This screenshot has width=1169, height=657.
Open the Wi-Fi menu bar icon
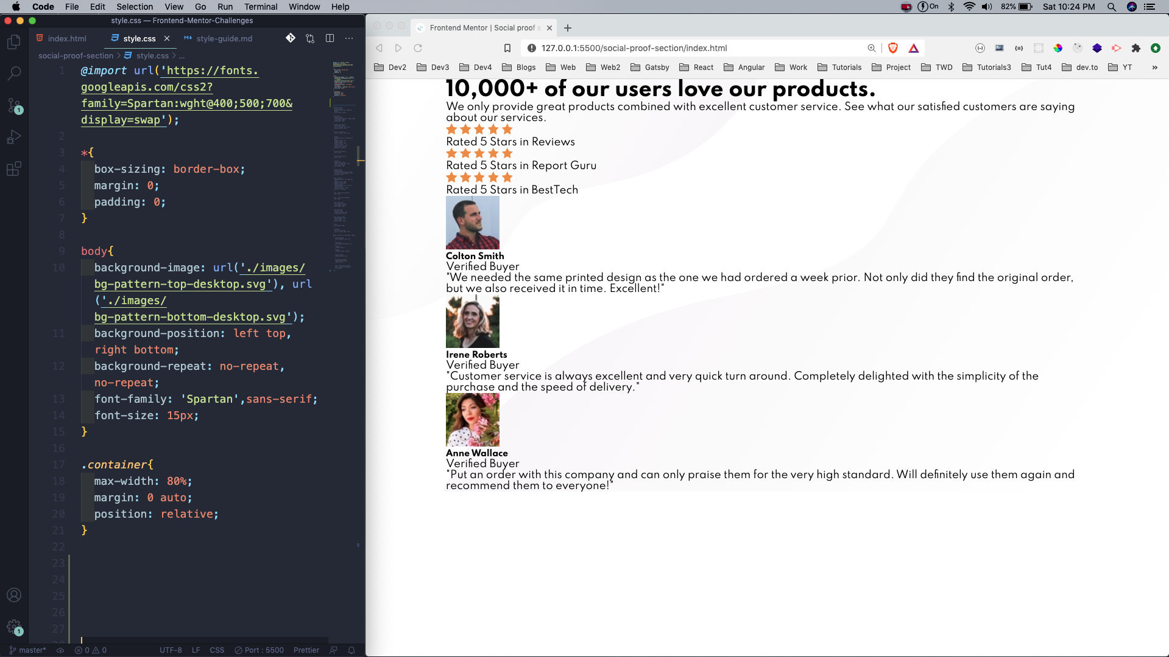[x=969, y=7]
